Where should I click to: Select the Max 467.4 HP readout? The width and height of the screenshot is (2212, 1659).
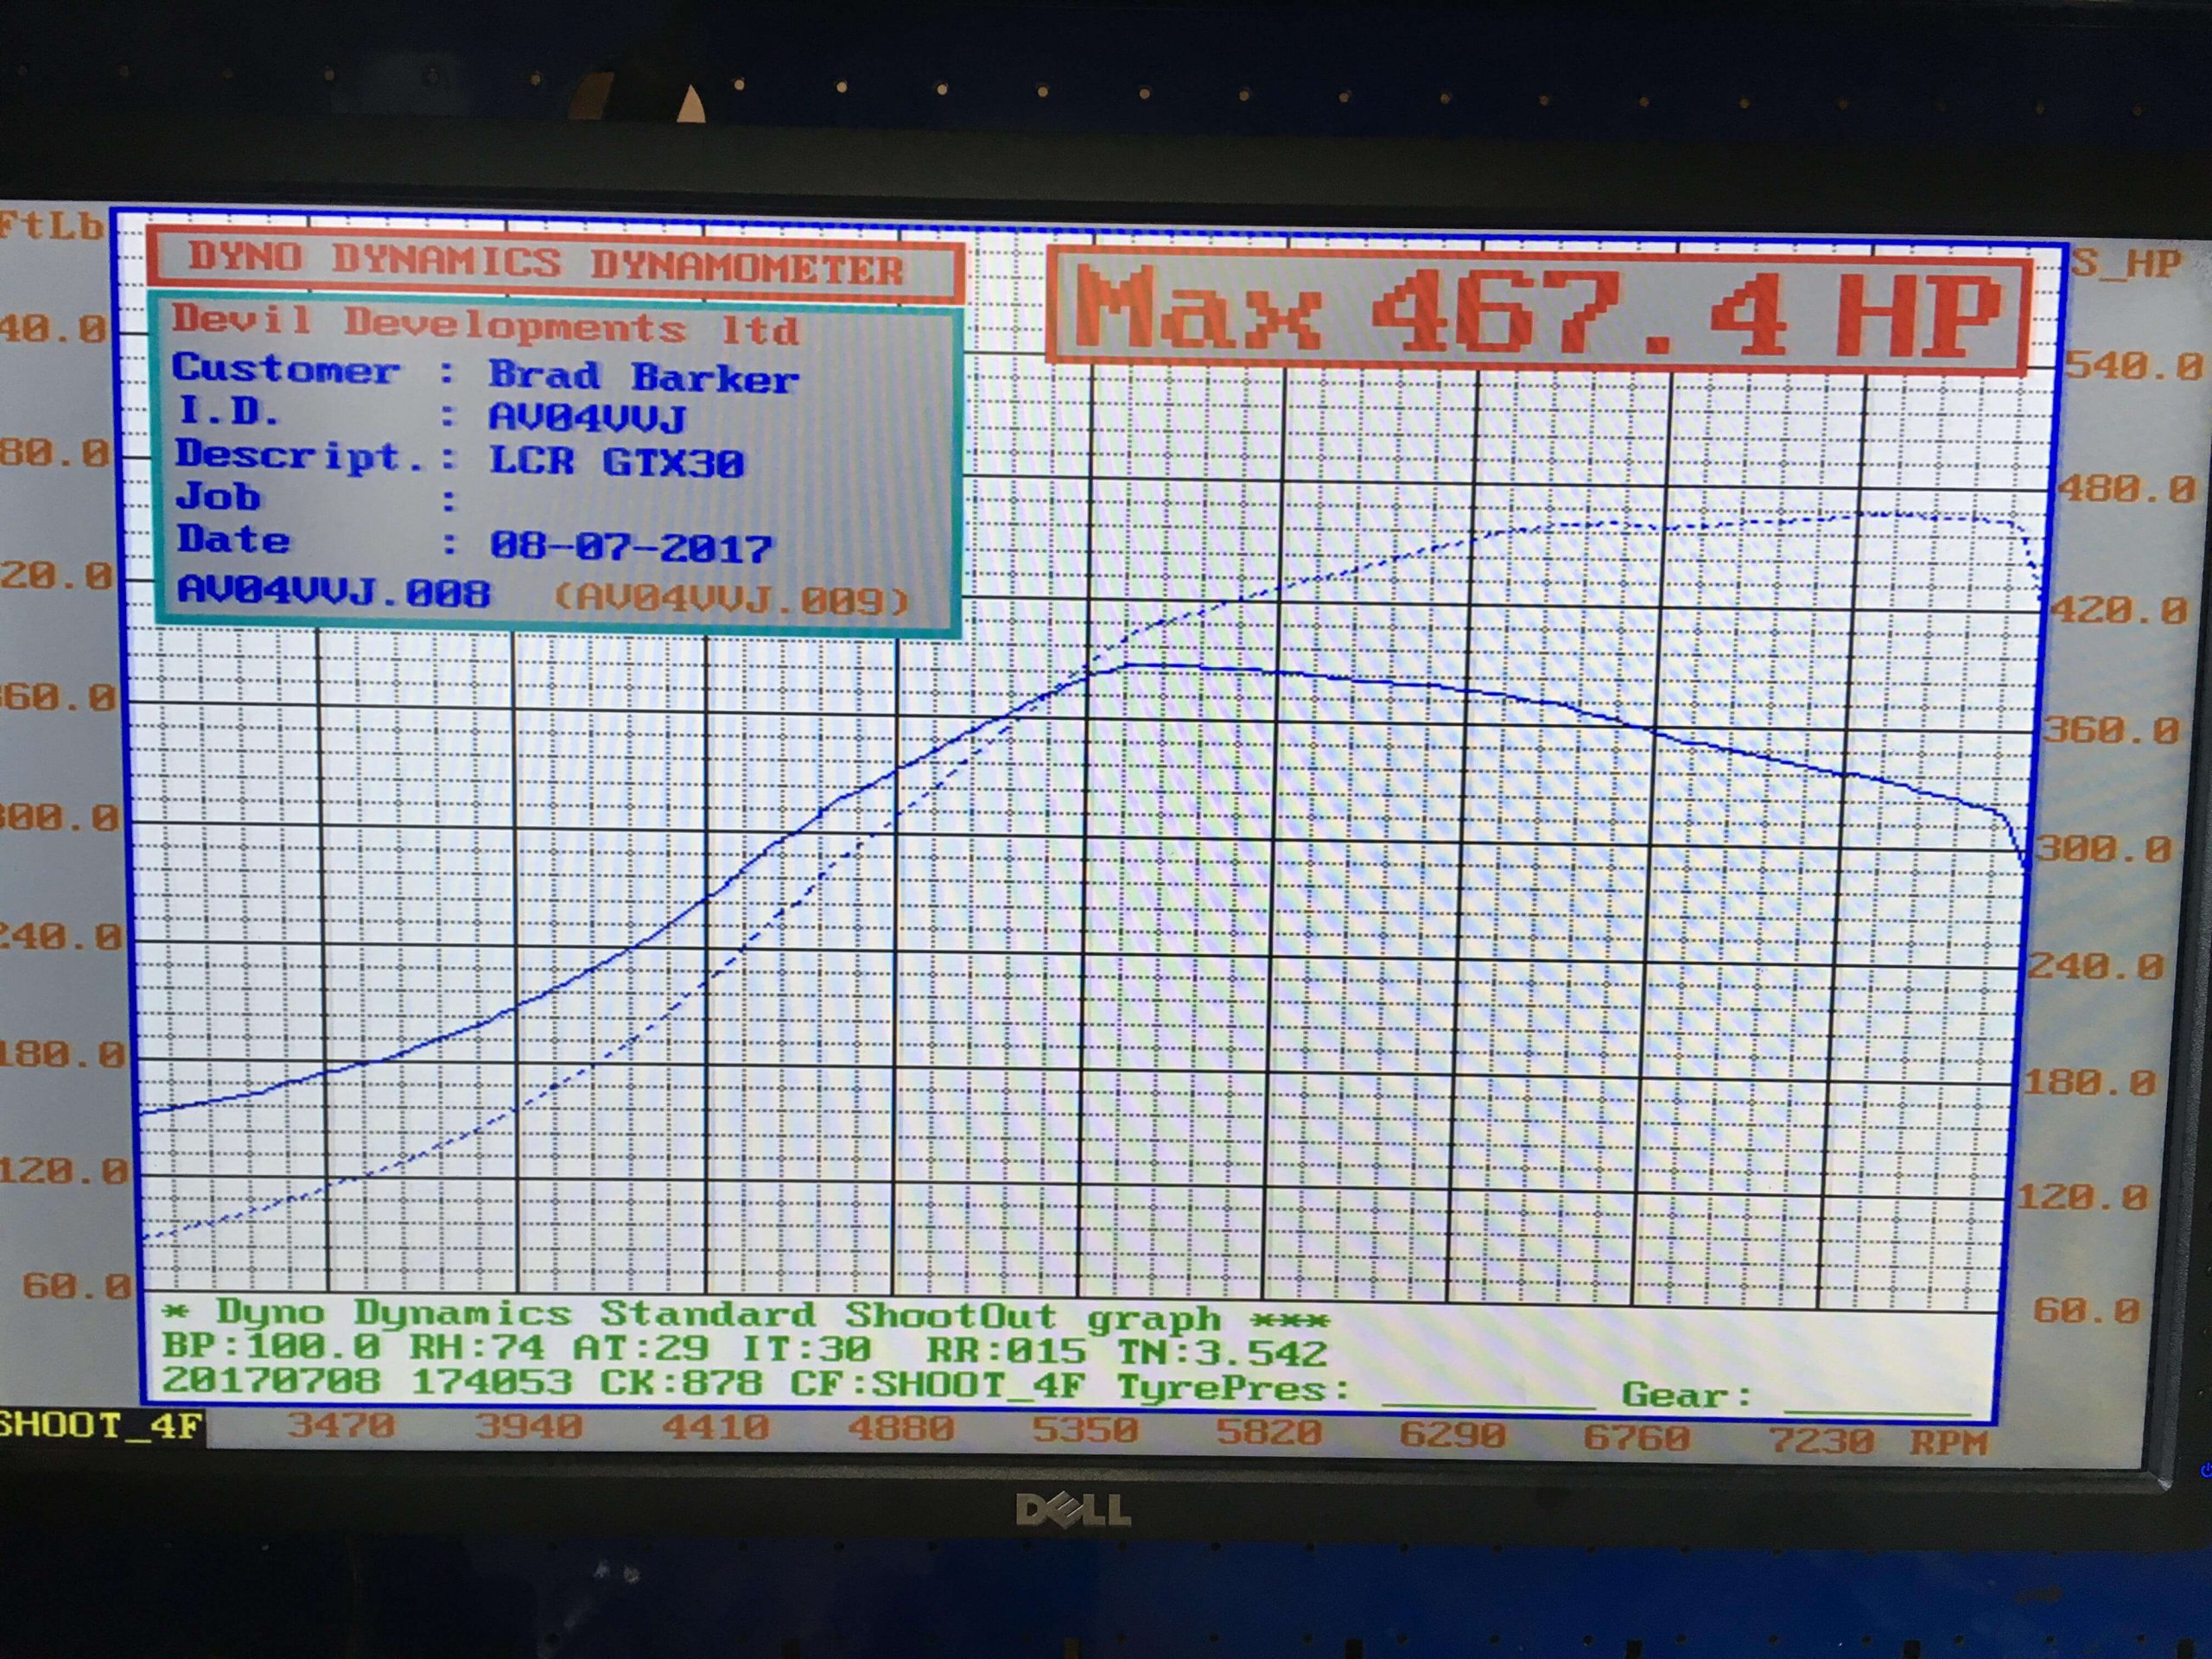point(1539,311)
